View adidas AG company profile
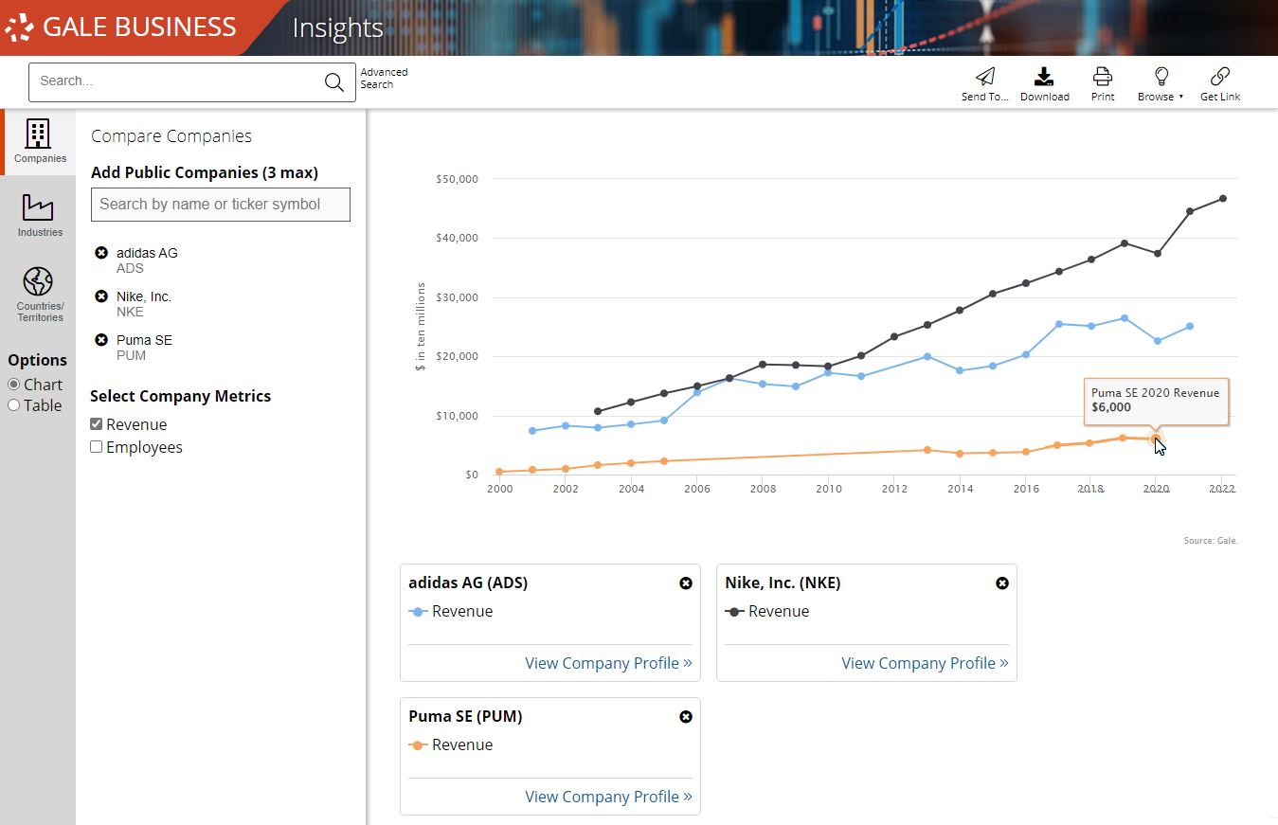1278x825 pixels. pyautogui.click(x=608, y=663)
